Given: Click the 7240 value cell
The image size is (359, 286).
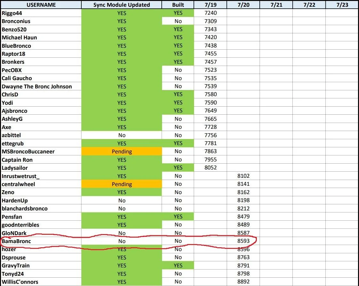Looking at the screenshot, I should [x=210, y=13].
